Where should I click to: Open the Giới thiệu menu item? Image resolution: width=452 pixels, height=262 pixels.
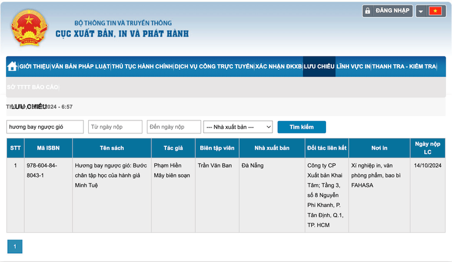(x=34, y=66)
